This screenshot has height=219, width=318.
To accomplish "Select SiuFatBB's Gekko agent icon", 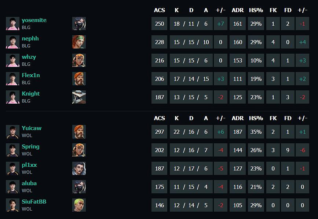I will [x=79, y=205].
